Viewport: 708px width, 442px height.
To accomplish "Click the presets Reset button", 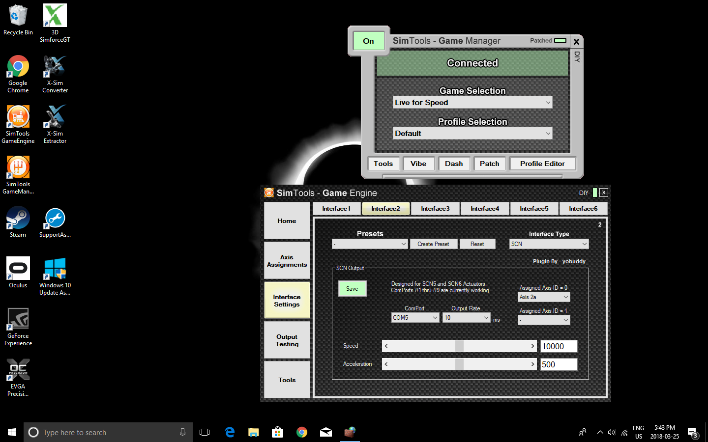I will 477,244.
